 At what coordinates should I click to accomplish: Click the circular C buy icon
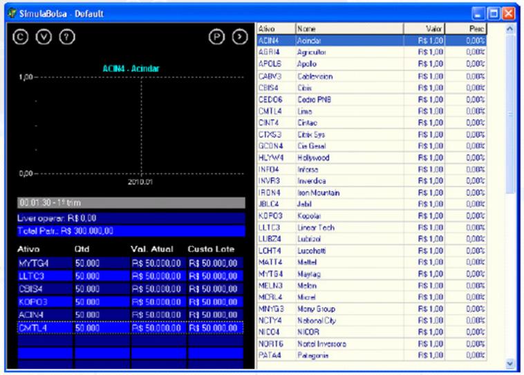(20, 37)
